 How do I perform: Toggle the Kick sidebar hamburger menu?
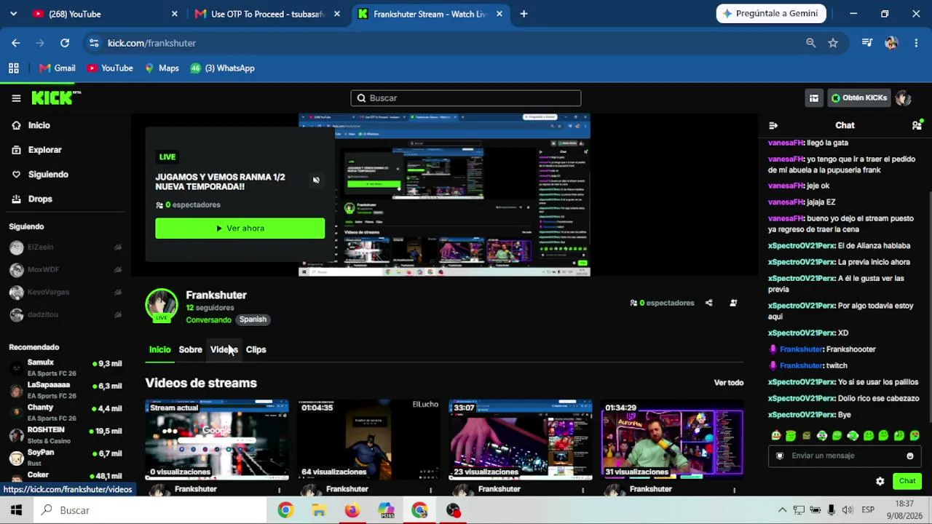click(16, 98)
